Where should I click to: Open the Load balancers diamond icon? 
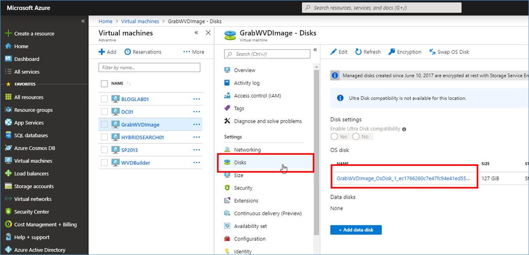coord(8,174)
